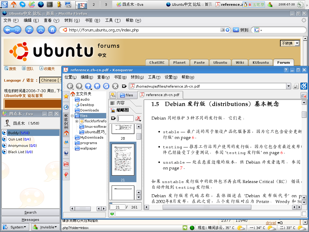Image resolution: width=309 pixels, height=232 pixels.
Task: Click close tab icon at right of Konqueror tabs
Action: (304, 96)
